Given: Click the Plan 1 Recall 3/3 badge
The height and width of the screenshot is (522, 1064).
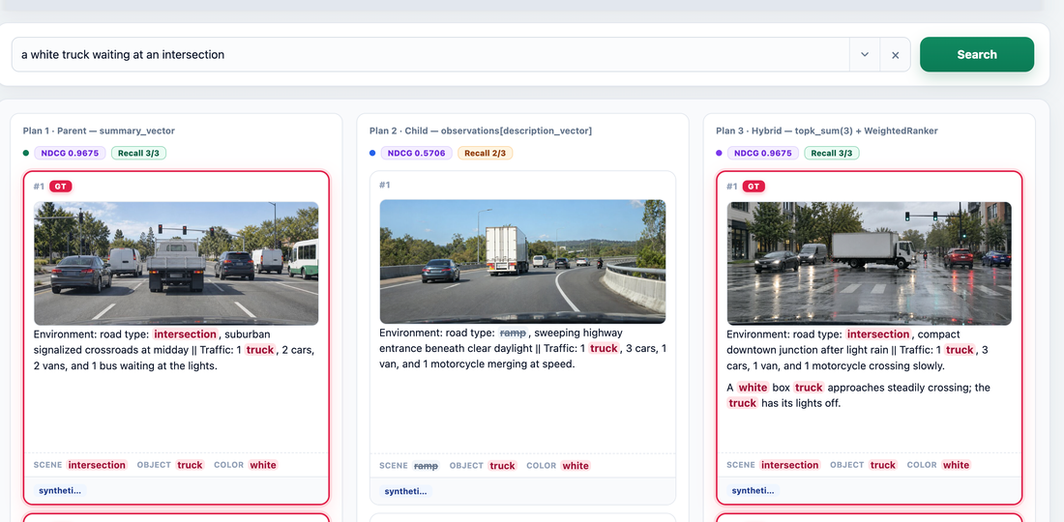Looking at the screenshot, I should click(x=138, y=153).
